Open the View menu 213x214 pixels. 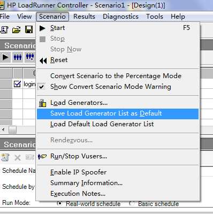click(25, 17)
